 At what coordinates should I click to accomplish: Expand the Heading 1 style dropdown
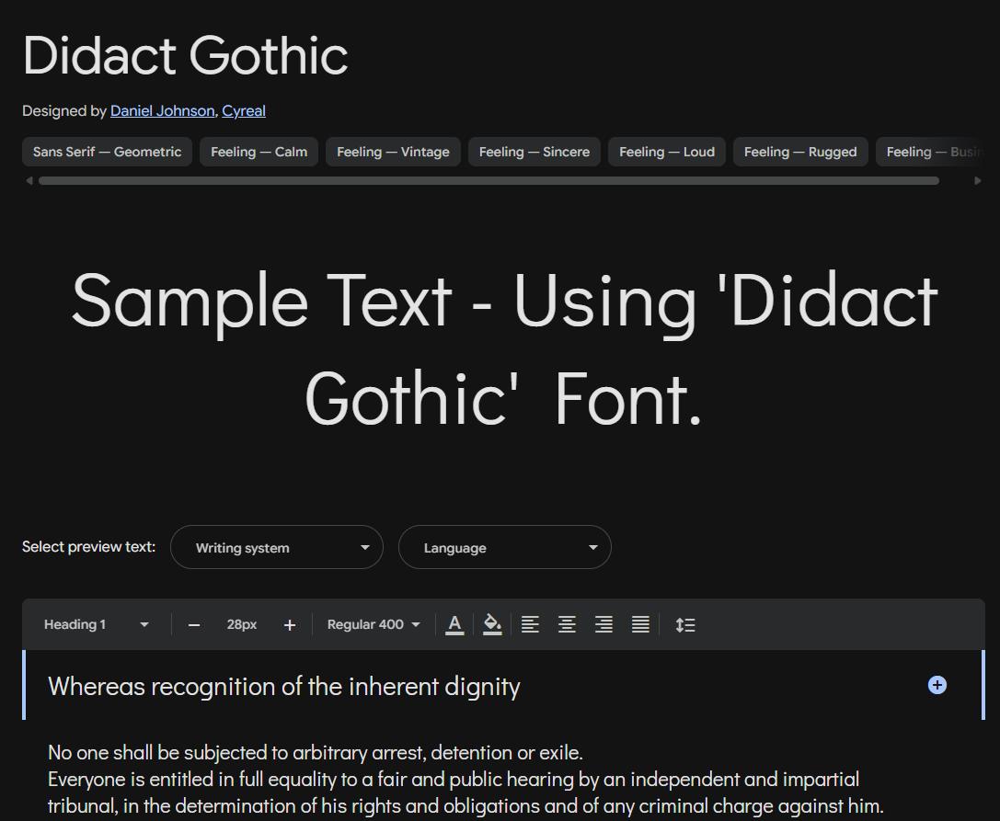[97, 624]
